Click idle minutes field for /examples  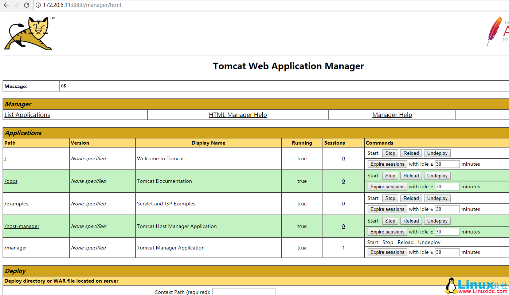pos(447,209)
